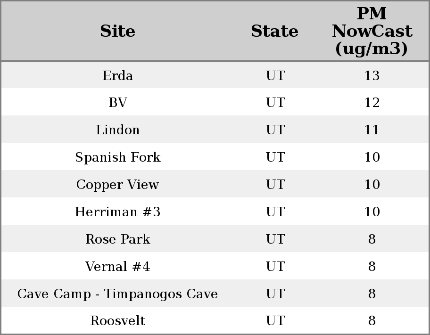Click Lindon's PM value of 11
This screenshot has height=335, width=430.
tap(372, 130)
